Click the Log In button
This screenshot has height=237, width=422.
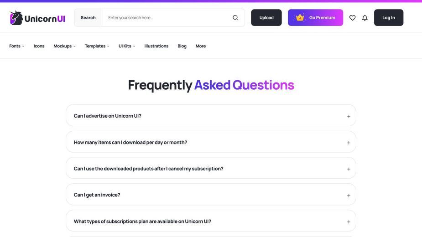(x=389, y=17)
